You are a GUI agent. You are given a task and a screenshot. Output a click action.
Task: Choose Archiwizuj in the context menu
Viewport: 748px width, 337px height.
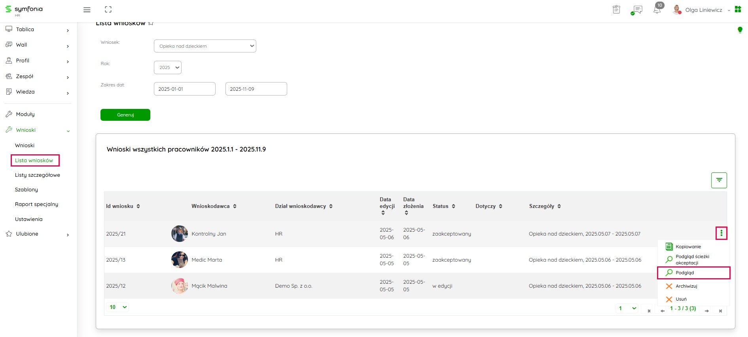[x=686, y=286]
